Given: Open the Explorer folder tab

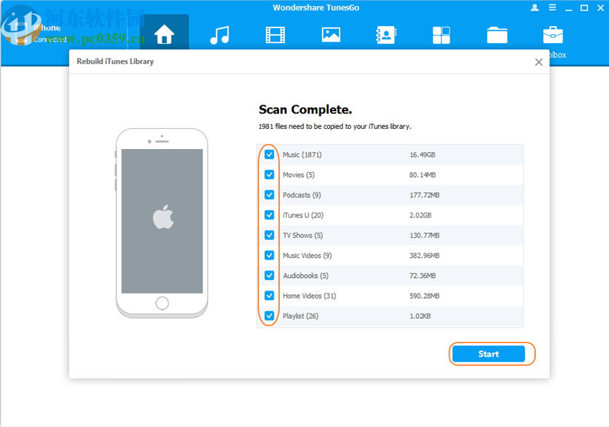Looking at the screenshot, I should (x=497, y=35).
